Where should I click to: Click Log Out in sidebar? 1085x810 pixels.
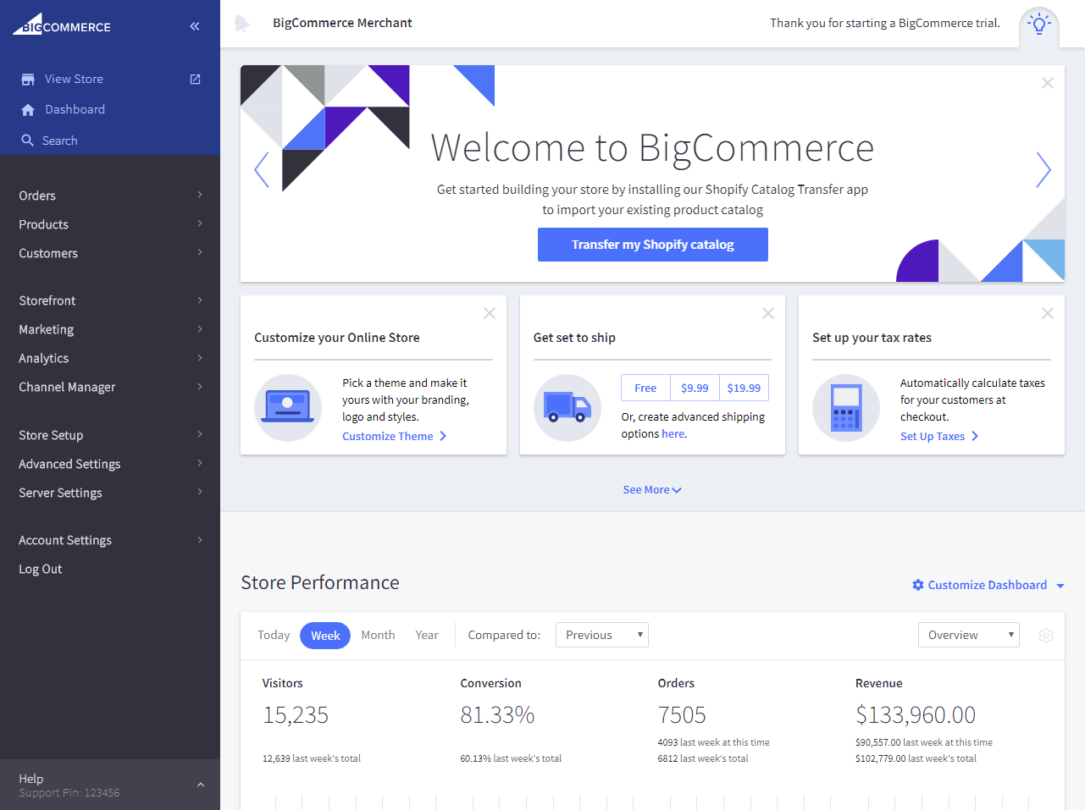tap(41, 569)
